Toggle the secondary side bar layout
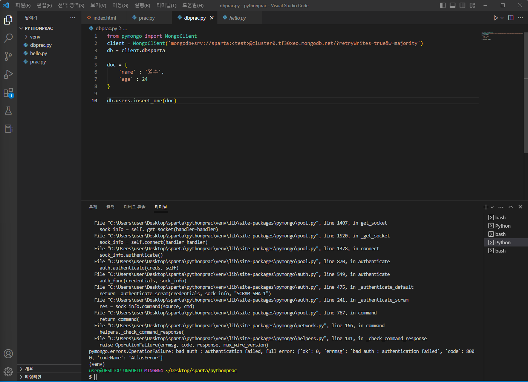The width and height of the screenshot is (528, 382). 462,5
